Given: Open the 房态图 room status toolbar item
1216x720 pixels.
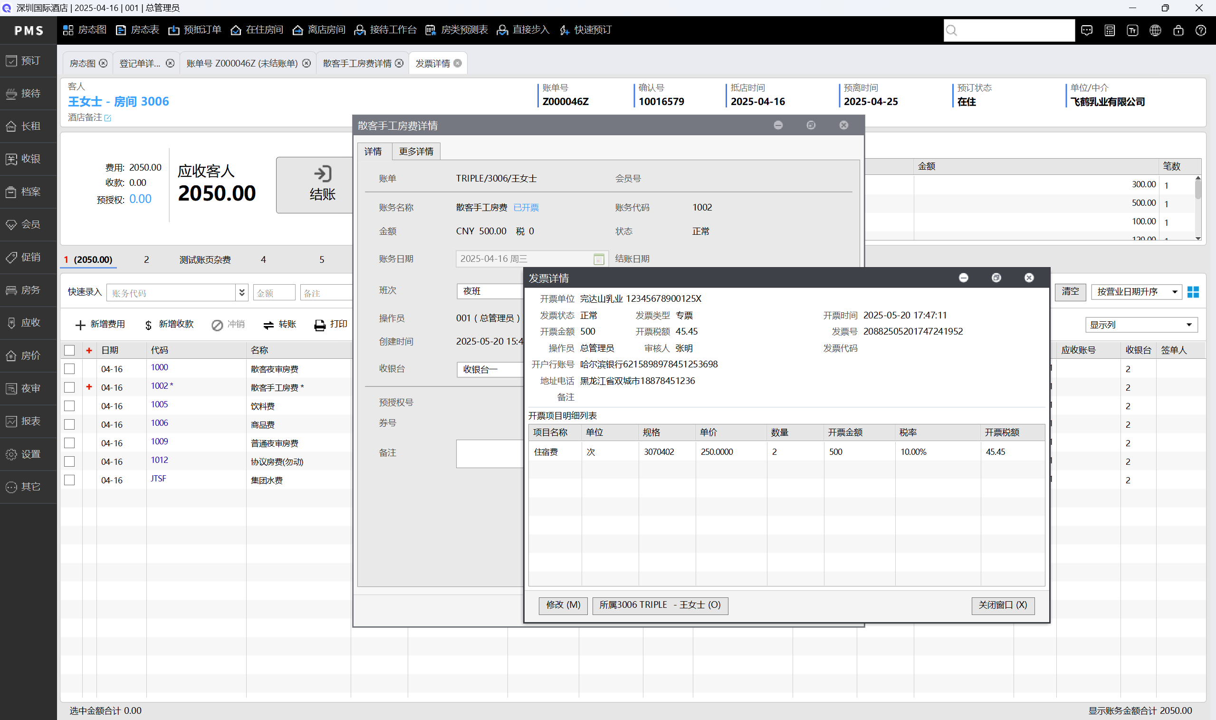Looking at the screenshot, I should pos(85,30).
